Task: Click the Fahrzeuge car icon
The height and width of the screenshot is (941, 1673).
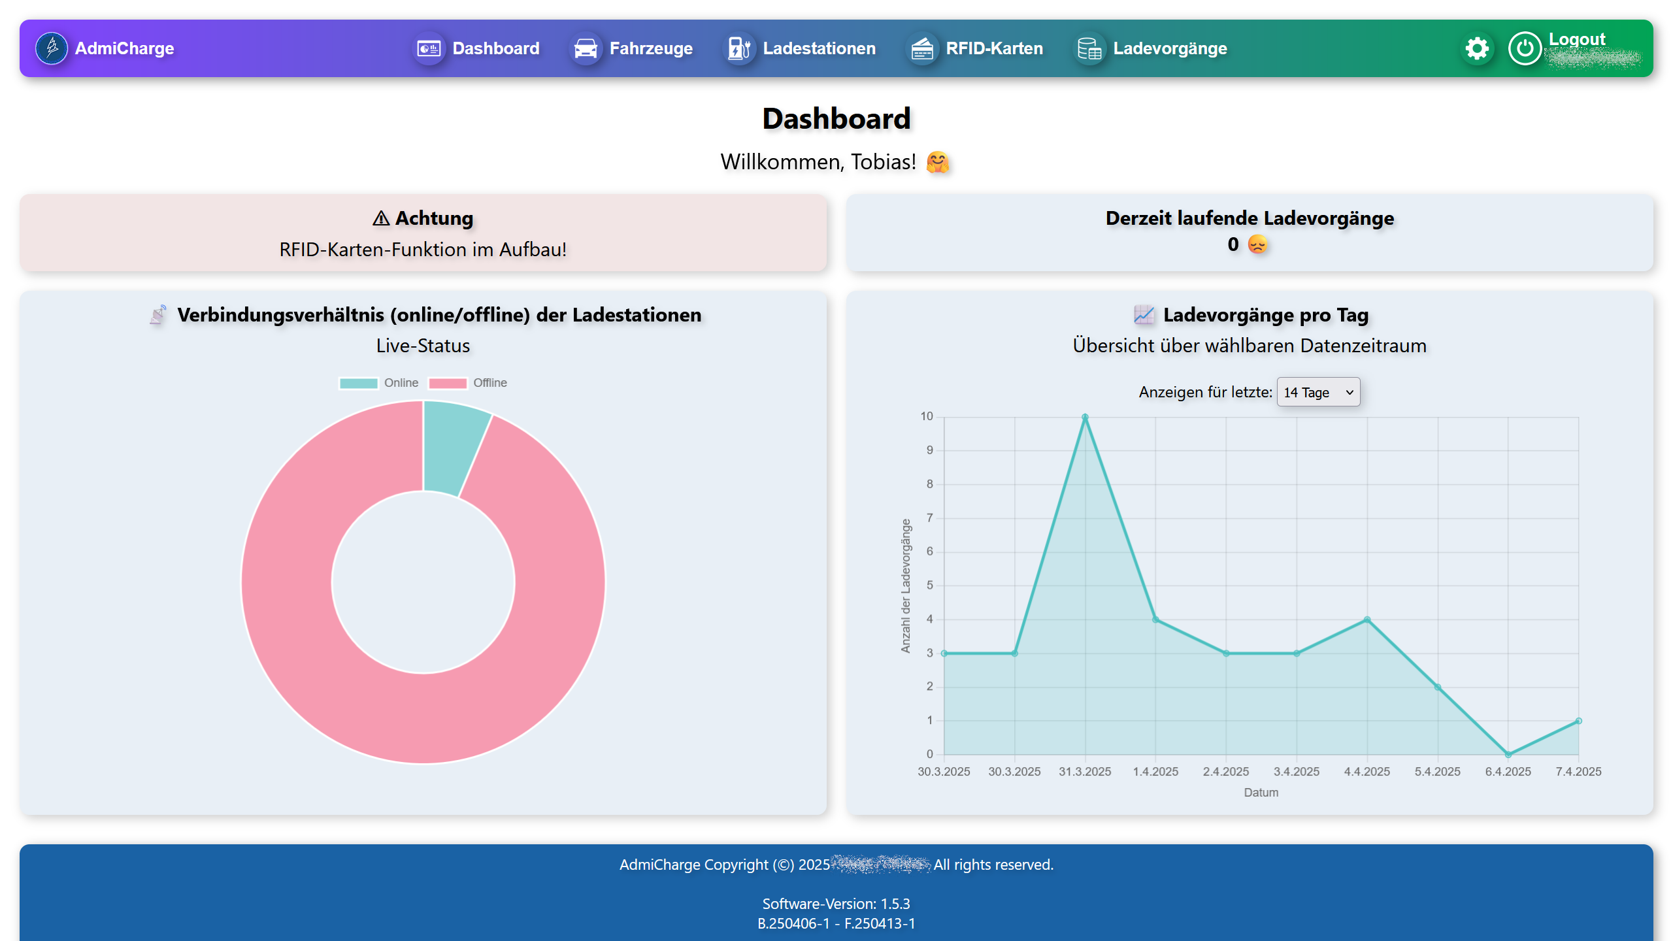Action: [586, 48]
